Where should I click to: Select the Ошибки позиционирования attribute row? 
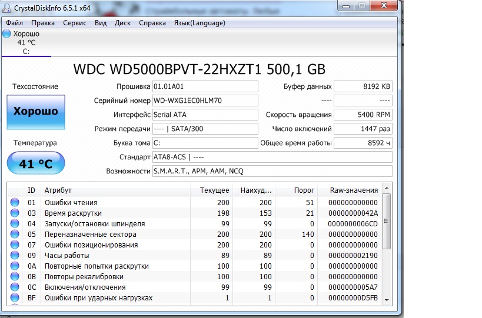click(x=194, y=245)
